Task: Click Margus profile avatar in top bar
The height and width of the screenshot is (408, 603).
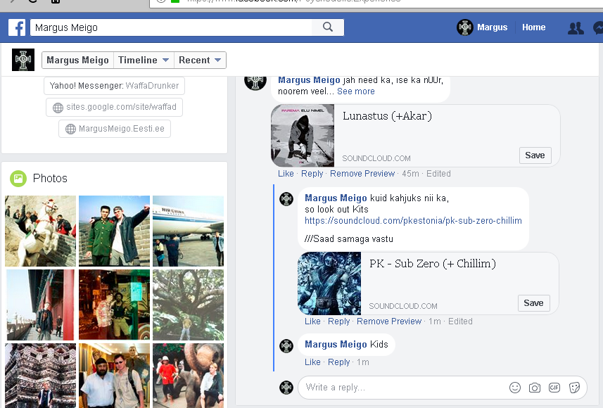Action: pyautogui.click(x=465, y=27)
